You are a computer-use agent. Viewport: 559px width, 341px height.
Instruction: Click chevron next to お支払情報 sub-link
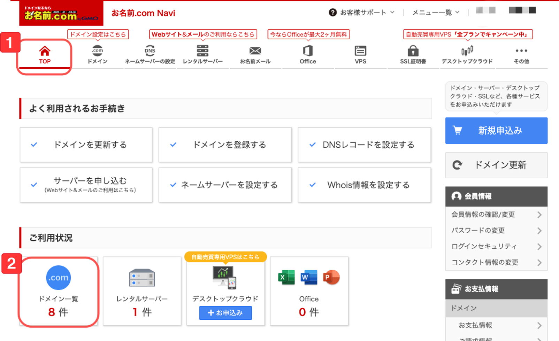pyautogui.click(x=539, y=326)
